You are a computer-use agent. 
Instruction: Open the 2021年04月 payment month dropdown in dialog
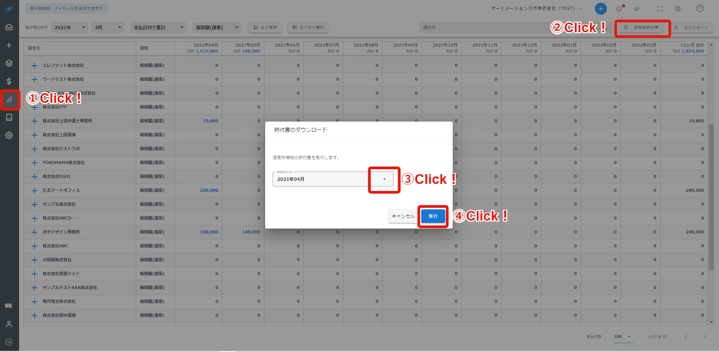point(333,179)
